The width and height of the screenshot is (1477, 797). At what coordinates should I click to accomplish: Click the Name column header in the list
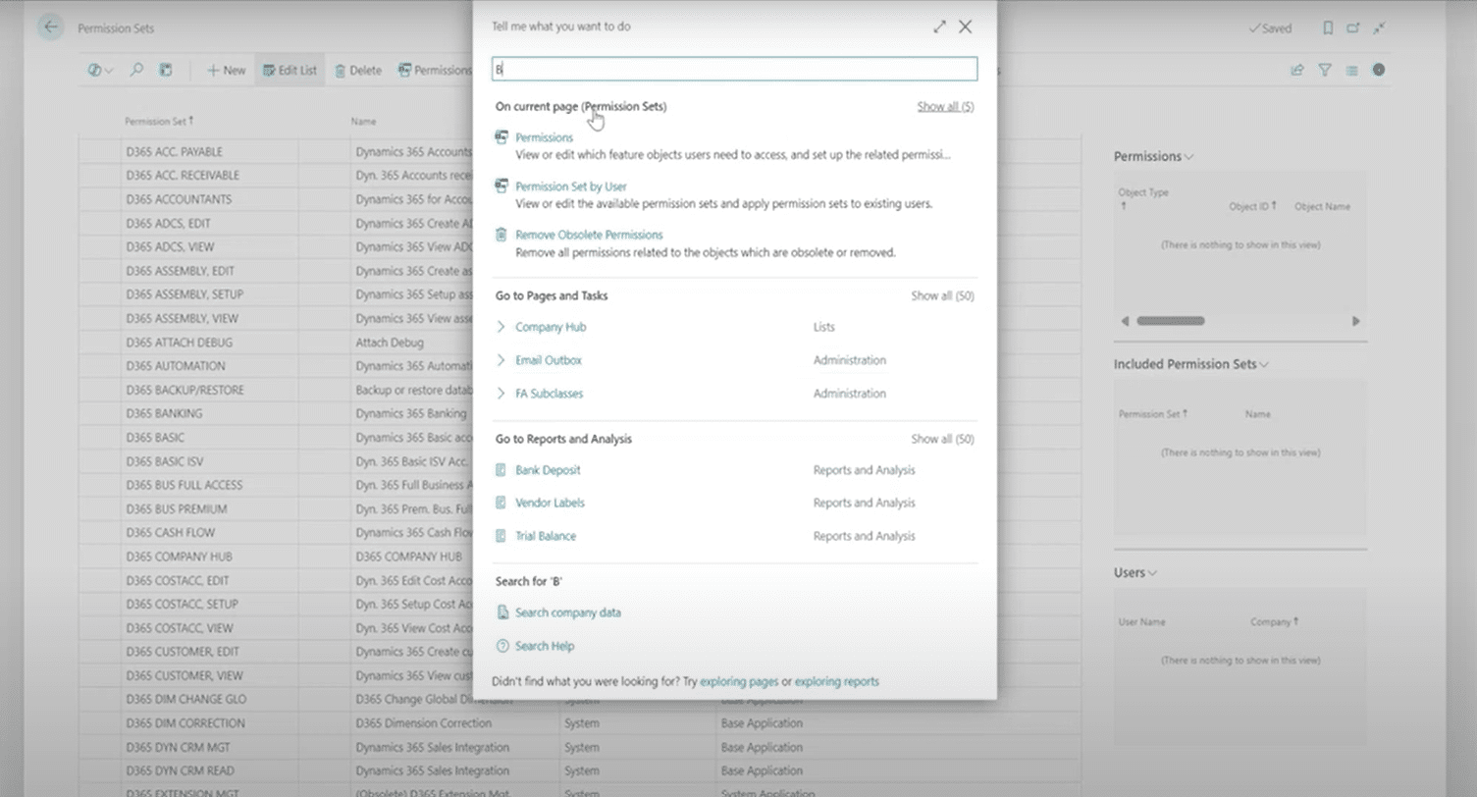pos(364,122)
